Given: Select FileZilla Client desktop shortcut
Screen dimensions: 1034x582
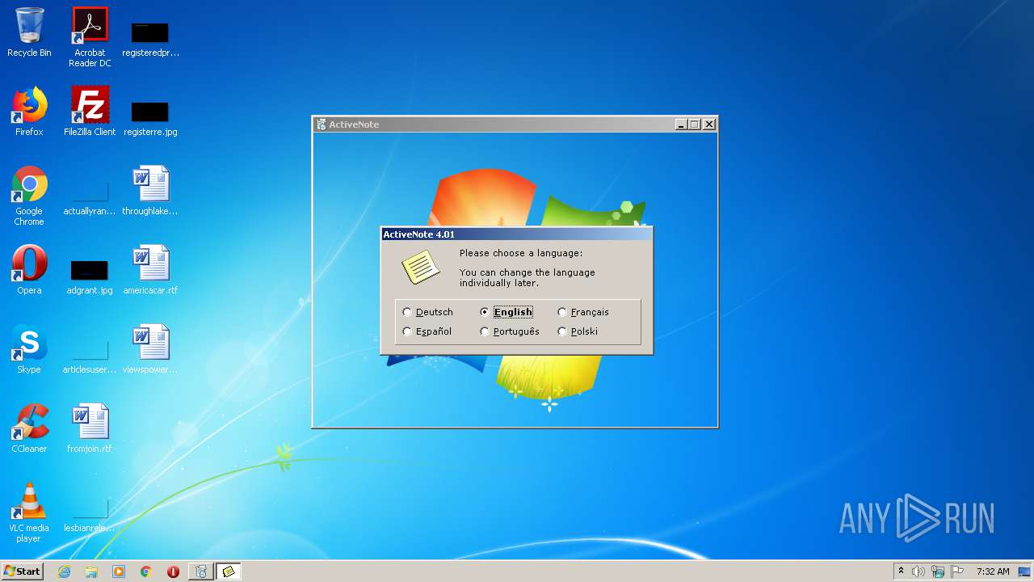Looking at the screenshot, I should (90, 112).
